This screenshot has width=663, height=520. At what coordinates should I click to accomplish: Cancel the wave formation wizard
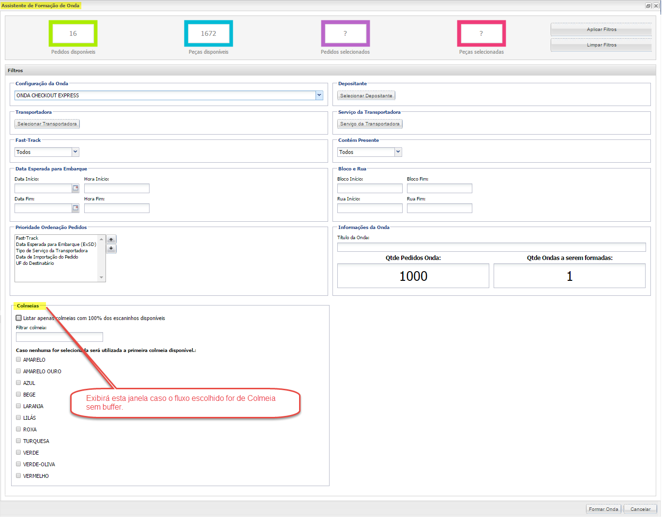point(640,509)
